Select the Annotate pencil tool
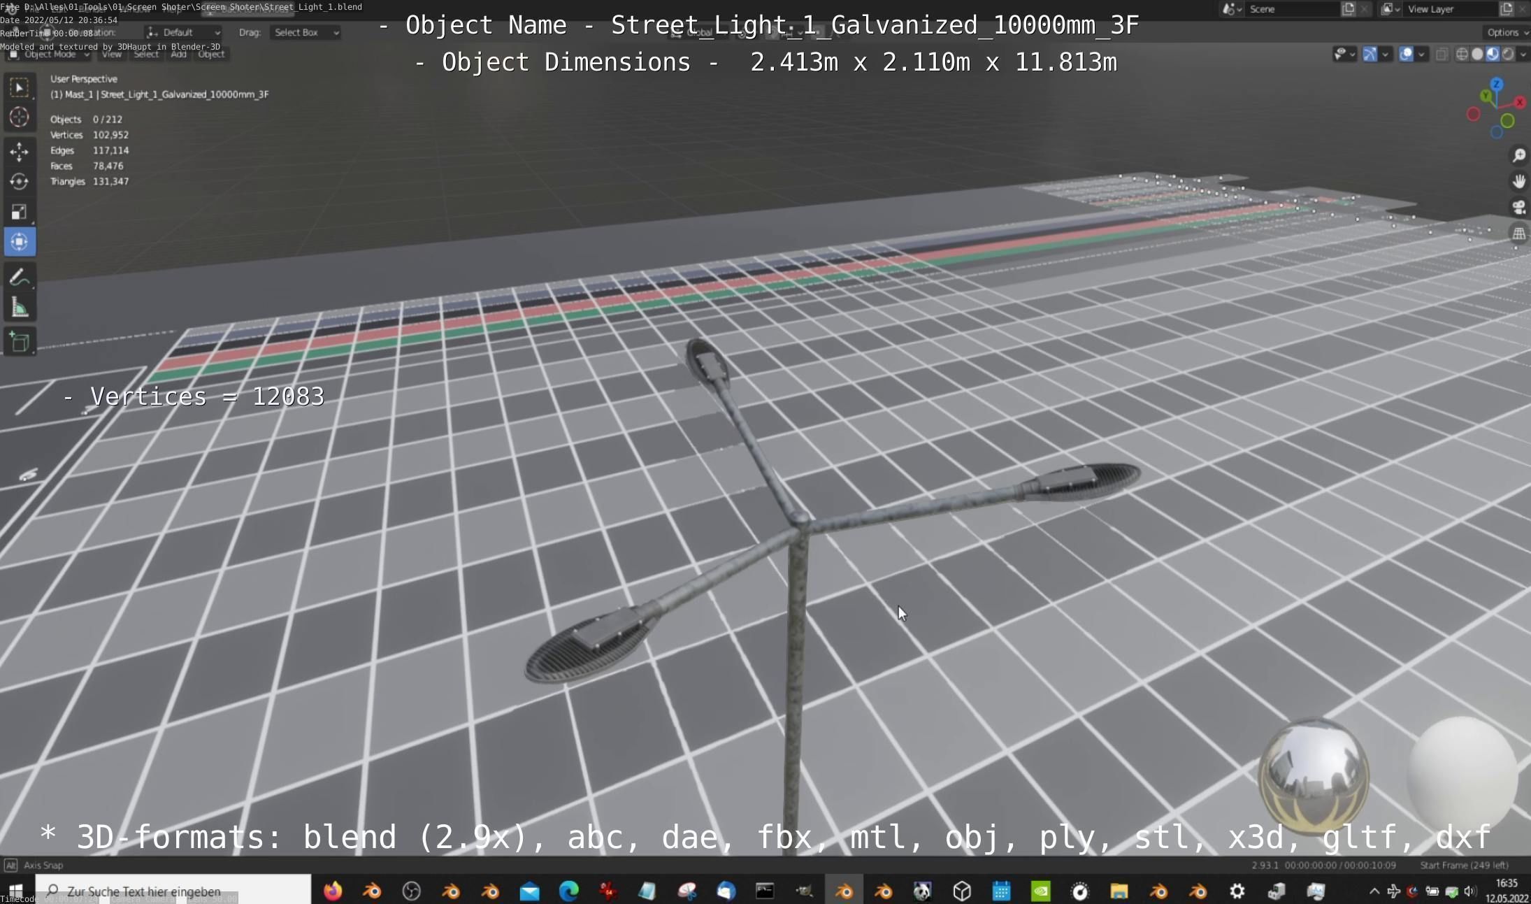 [x=20, y=277]
